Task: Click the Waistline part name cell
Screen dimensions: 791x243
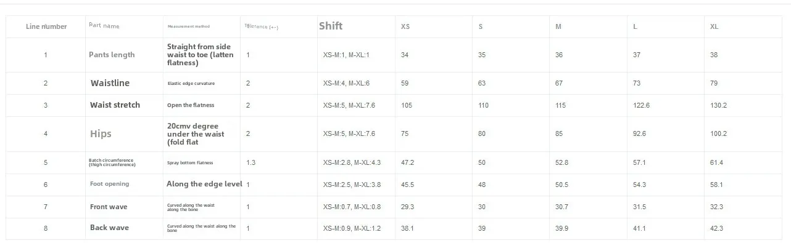Action: click(110, 83)
